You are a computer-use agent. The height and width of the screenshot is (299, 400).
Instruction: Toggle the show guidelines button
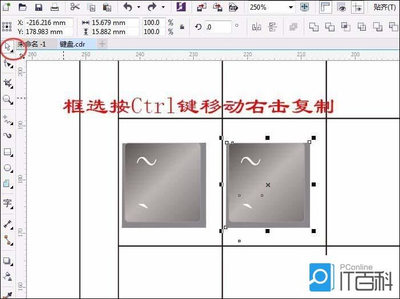[357, 7]
